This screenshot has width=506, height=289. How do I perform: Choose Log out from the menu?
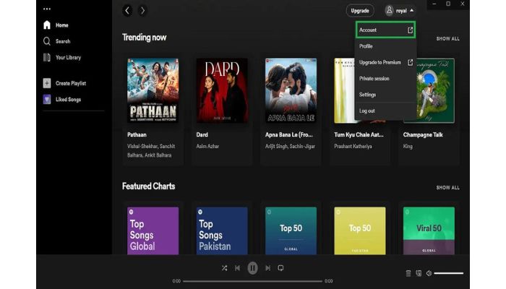(385, 111)
